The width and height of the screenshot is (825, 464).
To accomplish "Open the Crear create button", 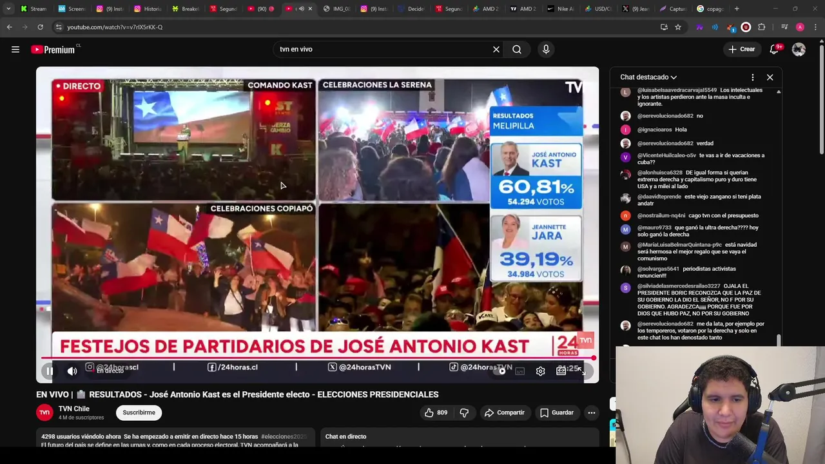I will click(x=741, y=50).
